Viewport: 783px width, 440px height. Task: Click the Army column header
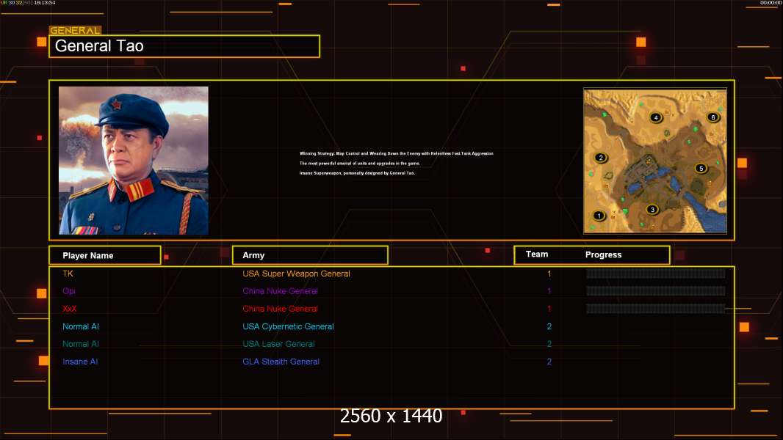310,255
